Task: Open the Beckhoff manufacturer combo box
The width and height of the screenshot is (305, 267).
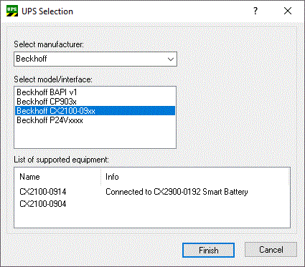Action: [x=95, y=59]
